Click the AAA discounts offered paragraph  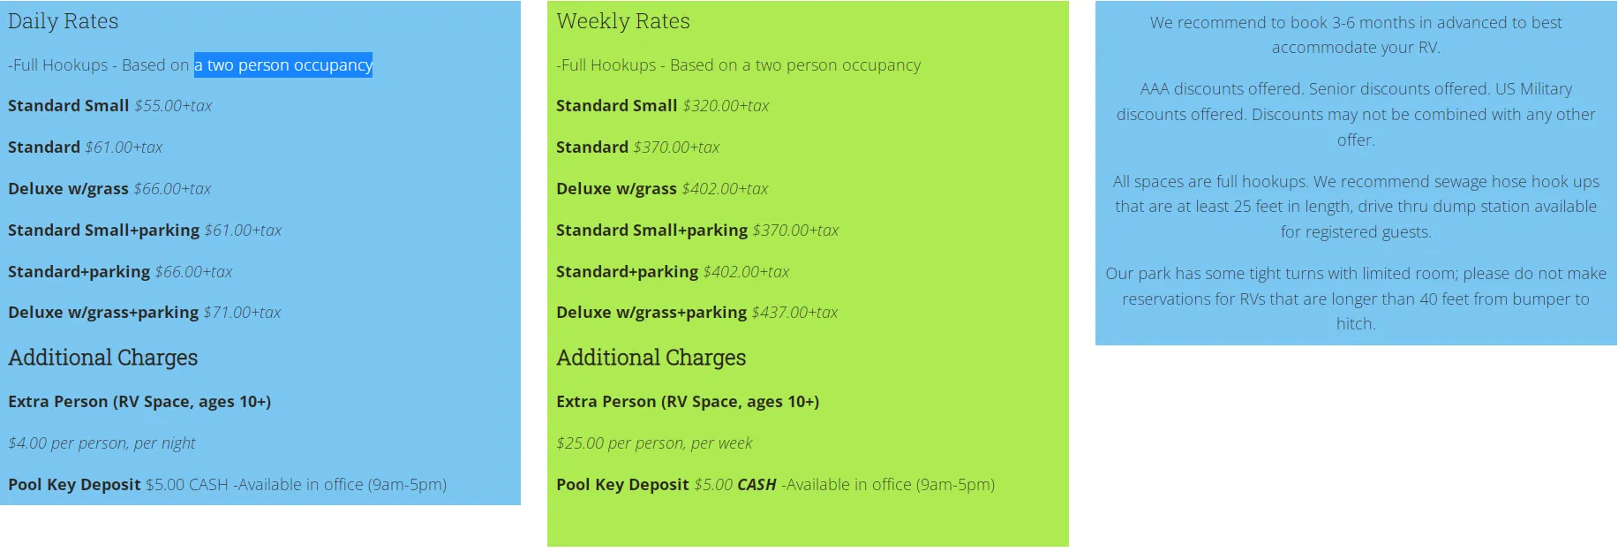1356,115
